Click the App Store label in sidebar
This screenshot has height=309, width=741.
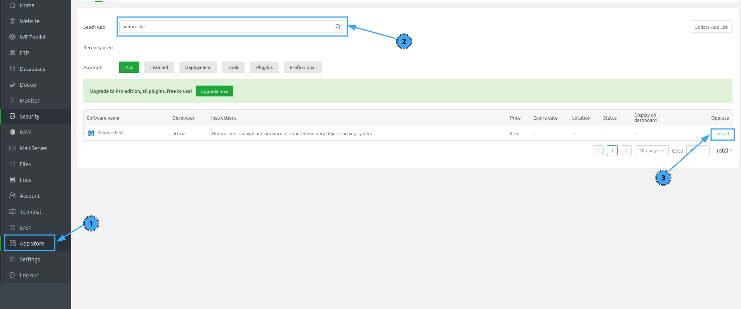(x=32, y=244)
